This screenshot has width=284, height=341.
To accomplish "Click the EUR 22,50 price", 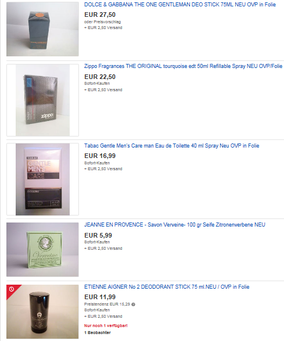I will (x=100, y=77).
